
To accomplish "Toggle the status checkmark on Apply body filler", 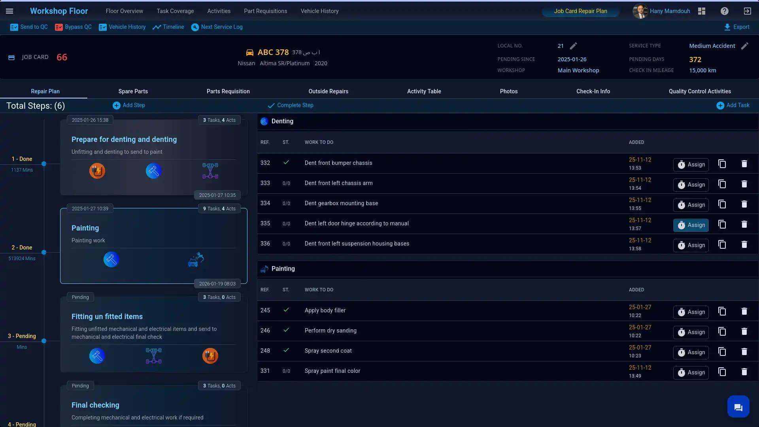I will (x=286, y=310).
